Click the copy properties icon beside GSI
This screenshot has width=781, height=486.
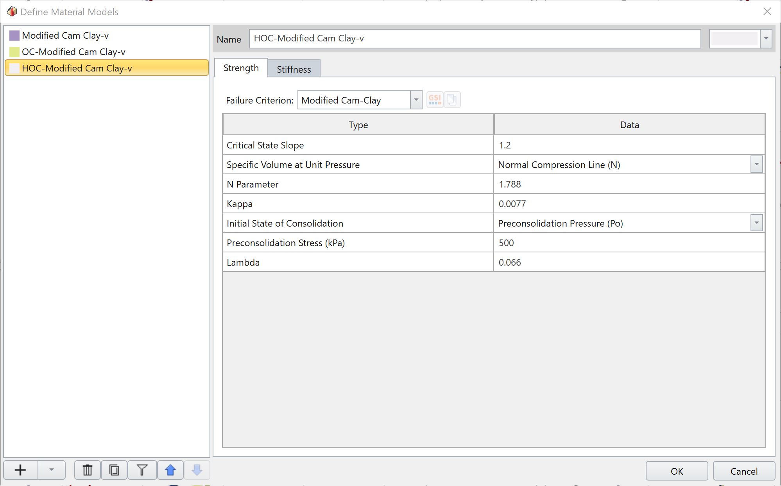[452, 100]
